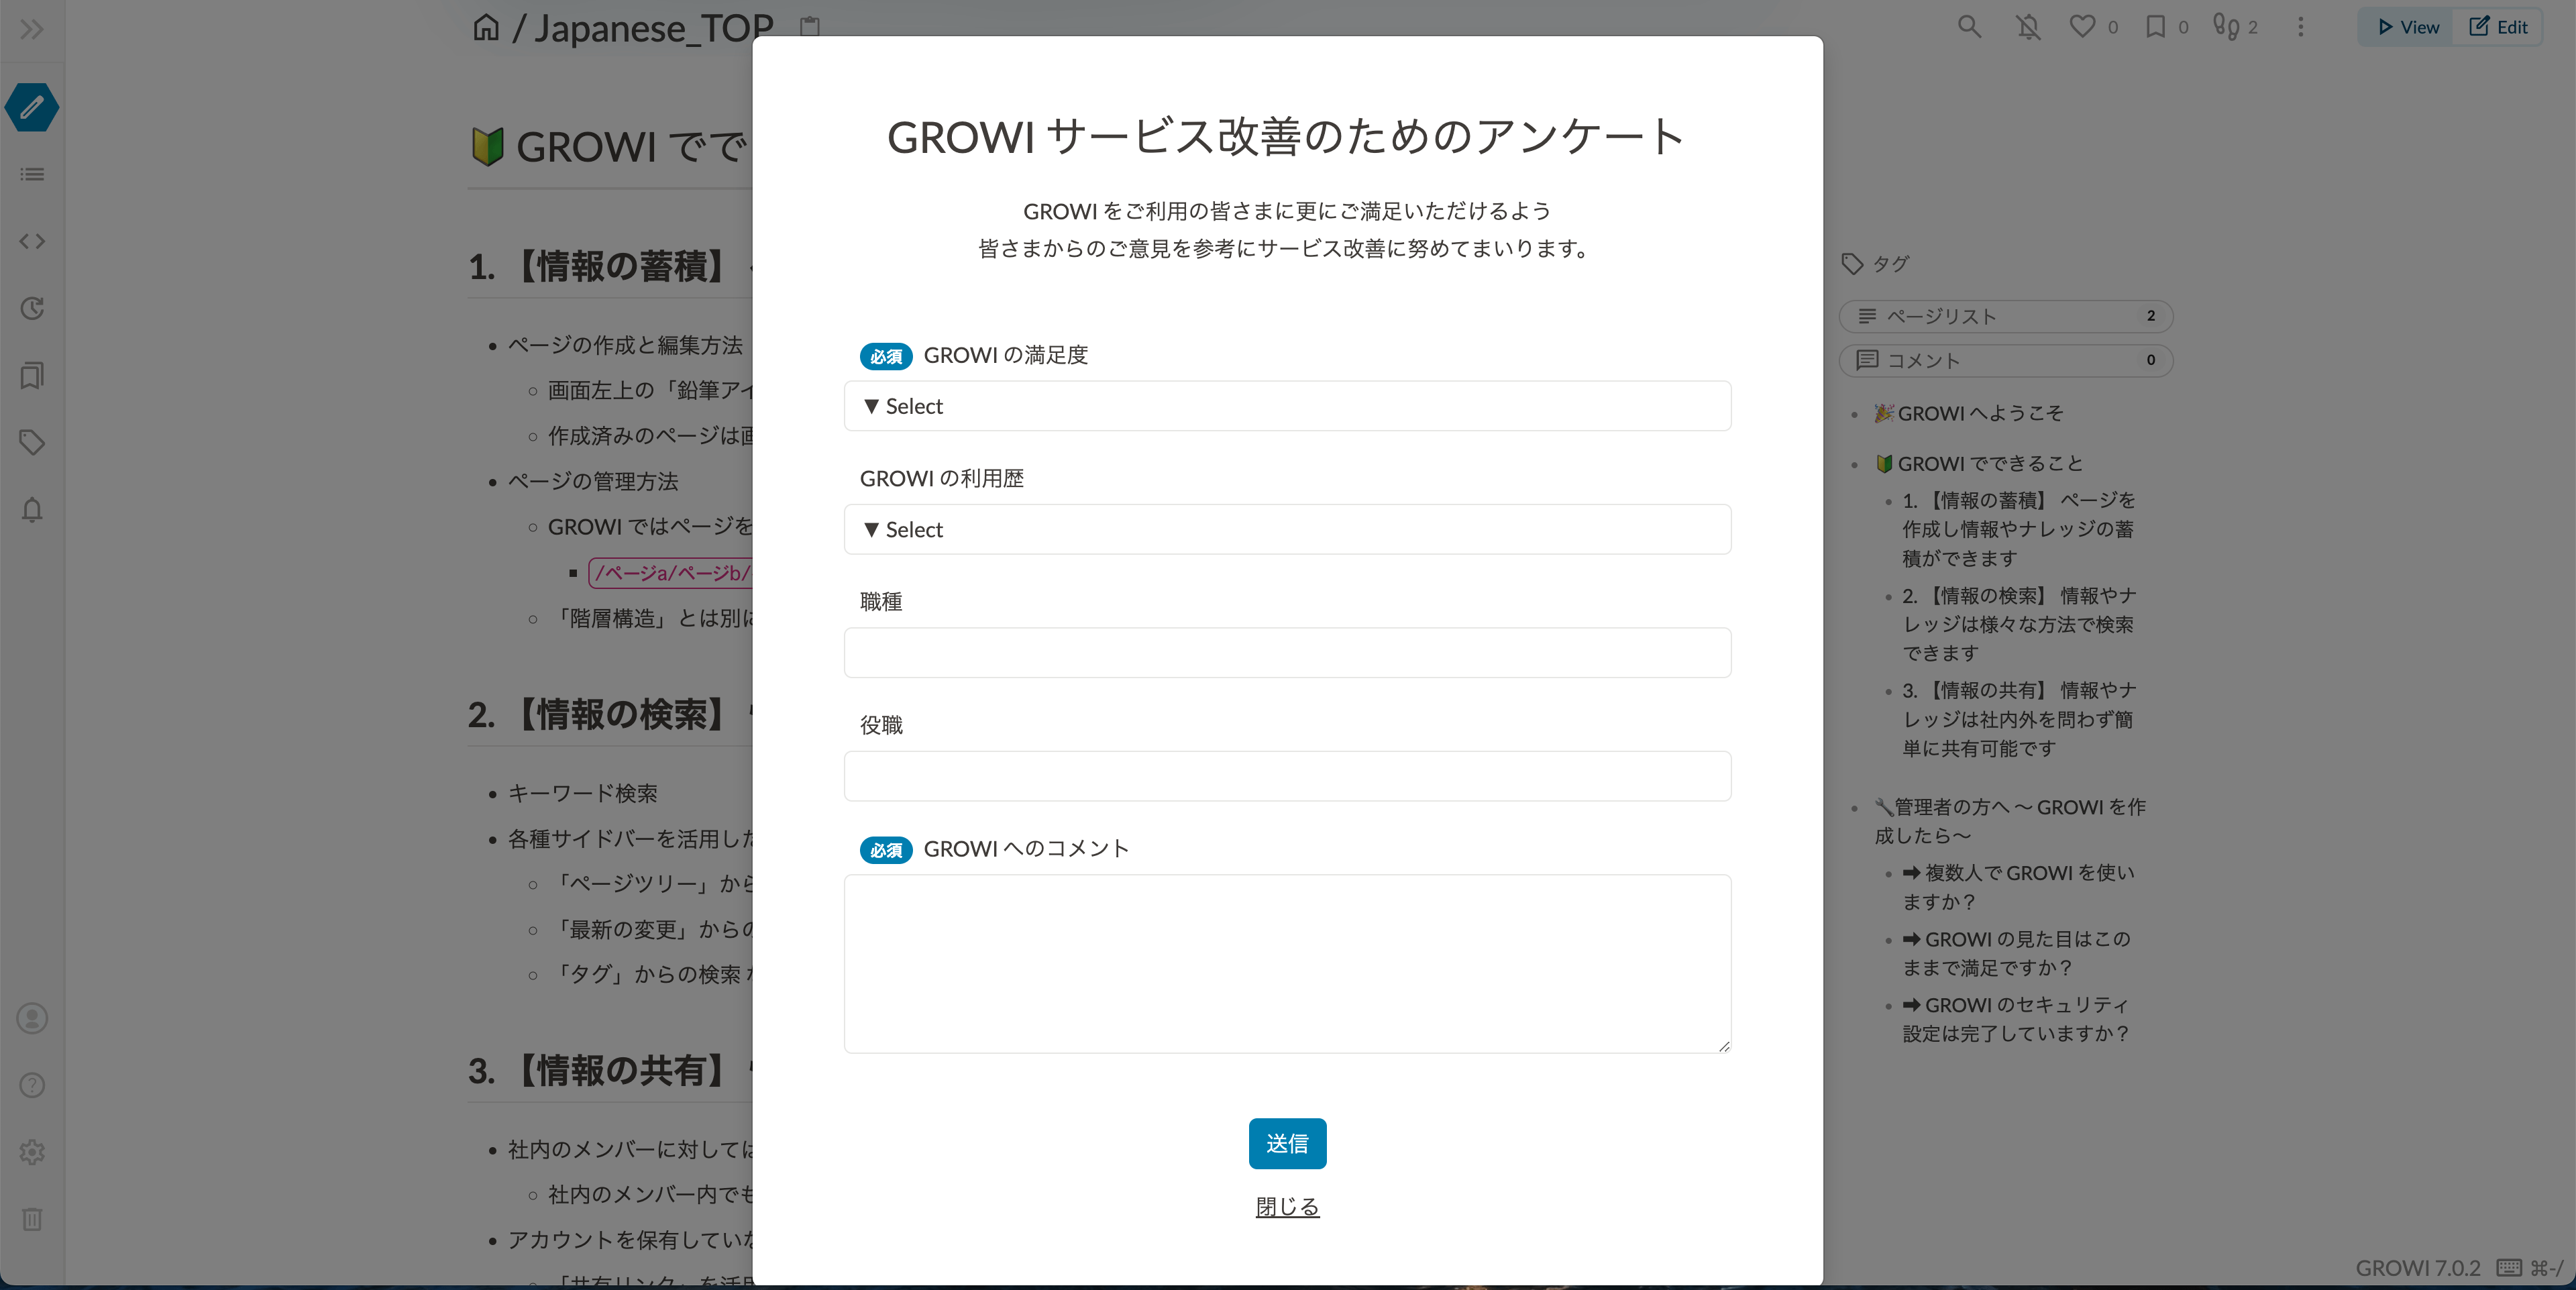Jump to 2.【情報の検索】 contents entry
This screenshot has height=1290, width=2576.
[x=2019, y=624]
